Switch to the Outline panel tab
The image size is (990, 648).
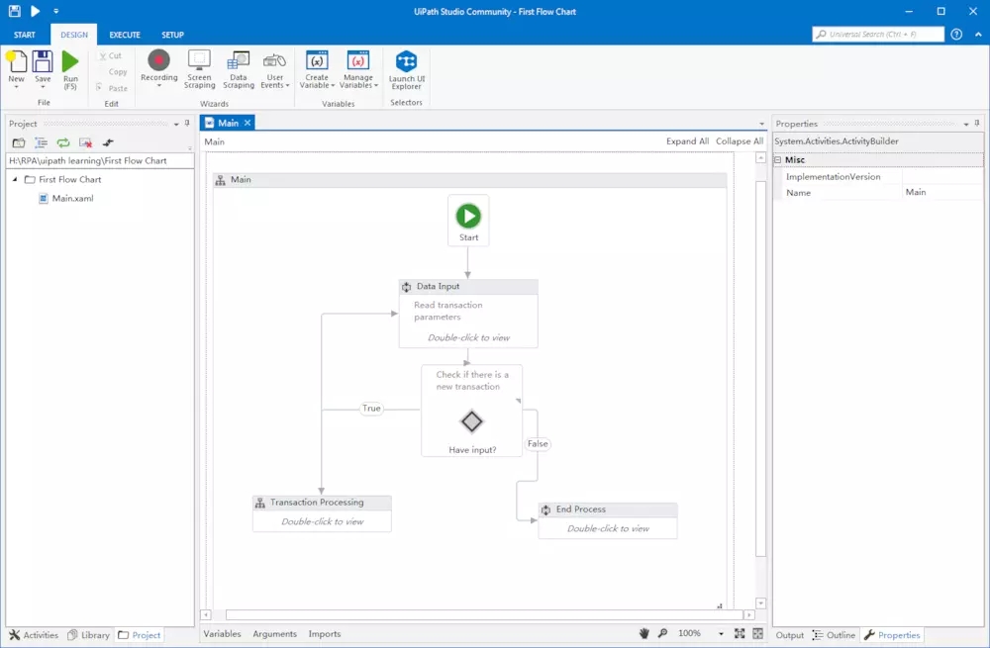click(834, 635)
